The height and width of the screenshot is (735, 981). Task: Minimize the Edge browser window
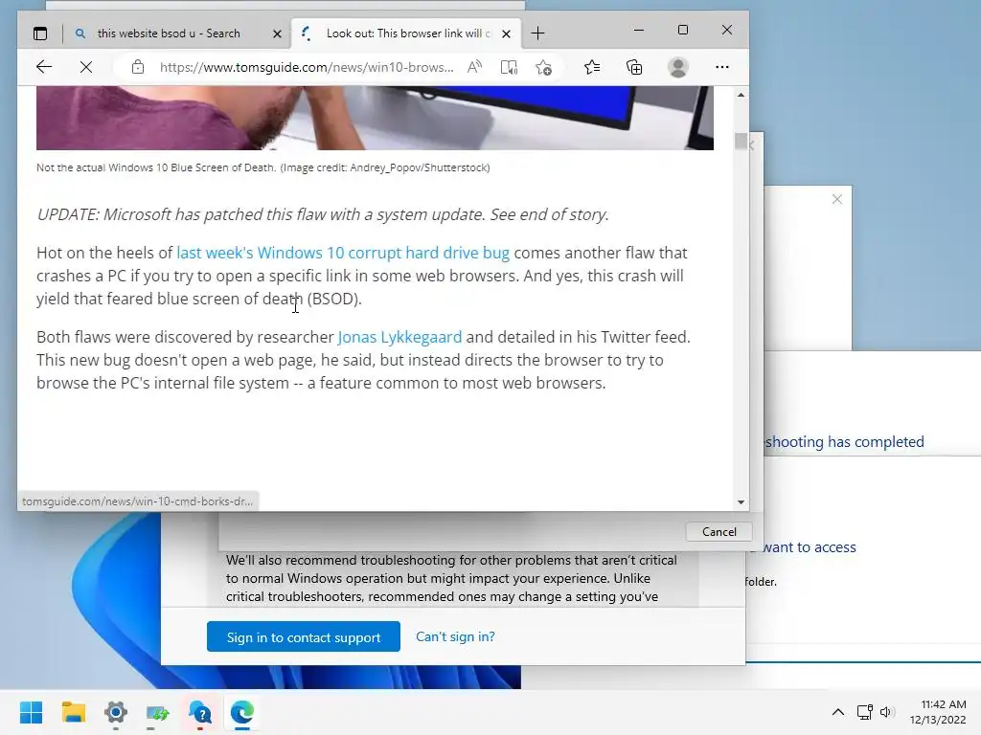point(639,30)
